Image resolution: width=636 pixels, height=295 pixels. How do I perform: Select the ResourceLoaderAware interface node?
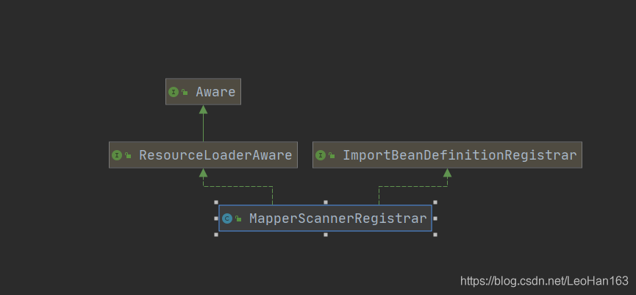pos(203,155)
